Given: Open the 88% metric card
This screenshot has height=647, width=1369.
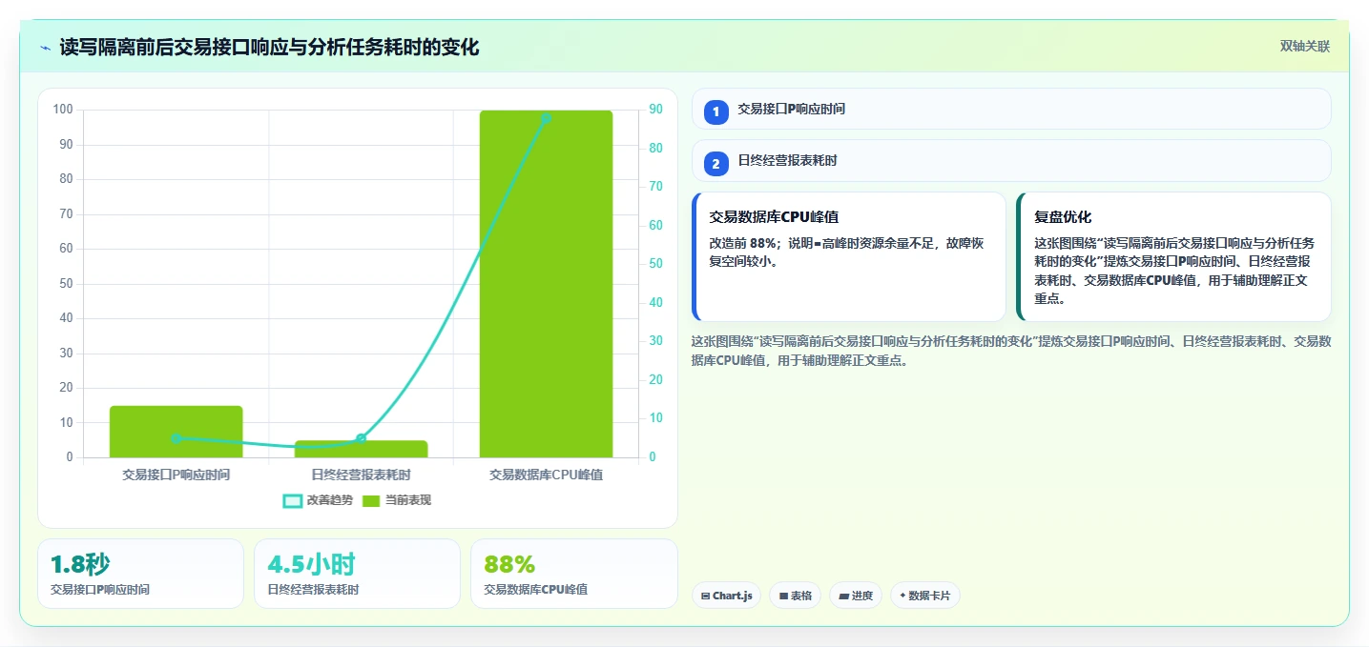Looking at the screenshot, I should (573, 574).
